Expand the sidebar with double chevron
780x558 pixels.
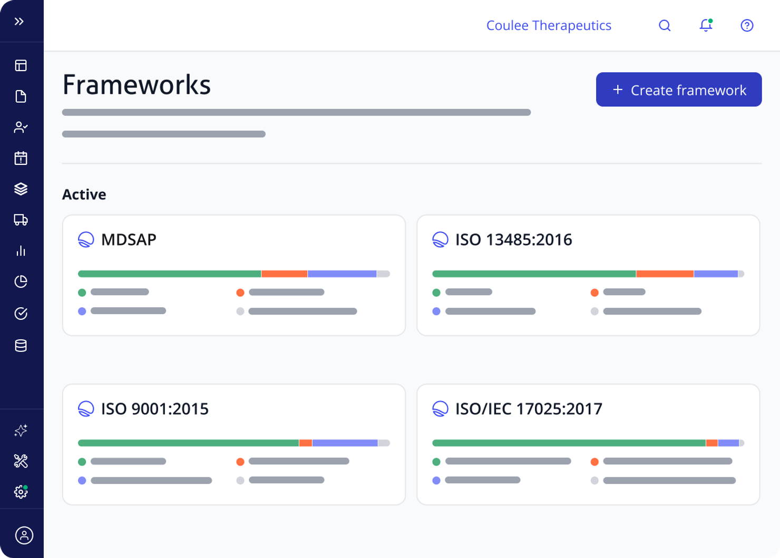coord(19,22)
